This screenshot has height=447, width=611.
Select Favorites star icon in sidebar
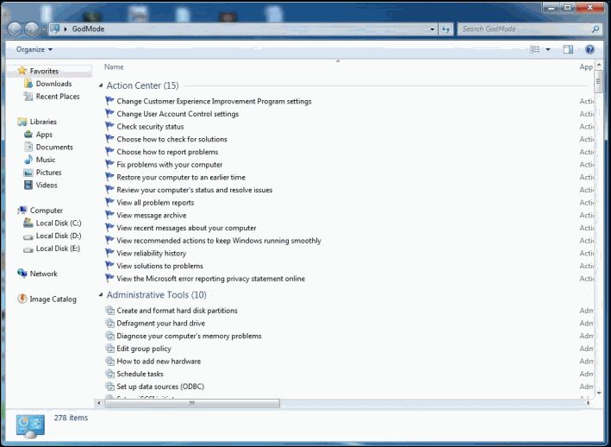(x=22, y=71)
